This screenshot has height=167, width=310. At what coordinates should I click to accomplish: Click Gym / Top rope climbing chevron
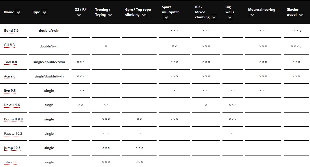tap(144, 15)
